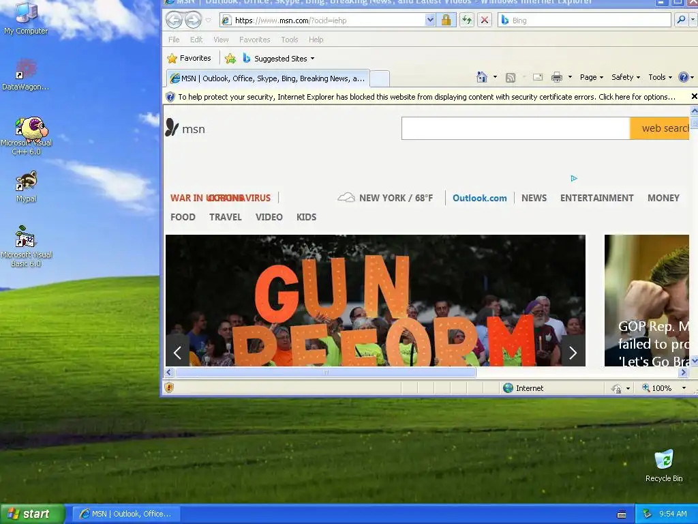Open the View menu
This screenshot has width=698, height=524.
221,40
